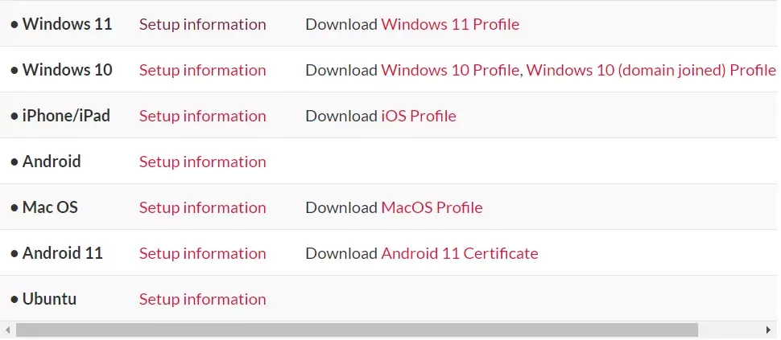Click the horizontal scrollbar left arrow
Image resolution: width=781 pixels, height=340 pixels.
click(7, 330)
